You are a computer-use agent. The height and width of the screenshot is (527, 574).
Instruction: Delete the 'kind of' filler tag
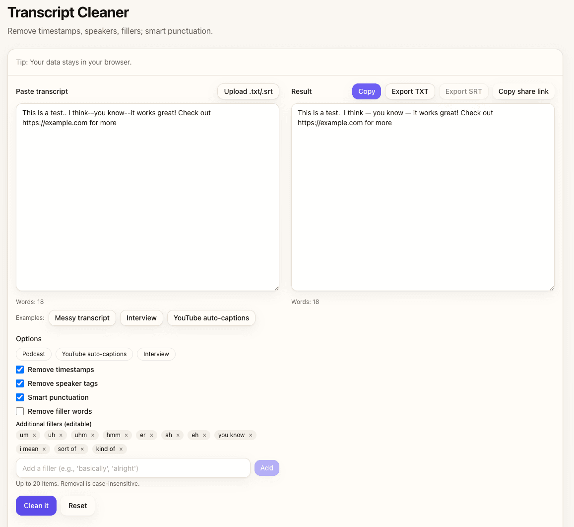(121, 449)
